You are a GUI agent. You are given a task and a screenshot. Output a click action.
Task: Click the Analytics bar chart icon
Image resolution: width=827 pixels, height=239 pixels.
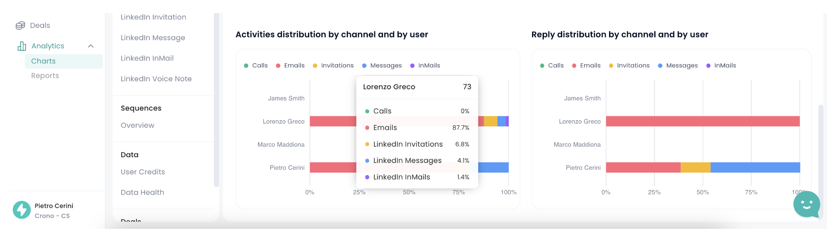click(22, 46)
